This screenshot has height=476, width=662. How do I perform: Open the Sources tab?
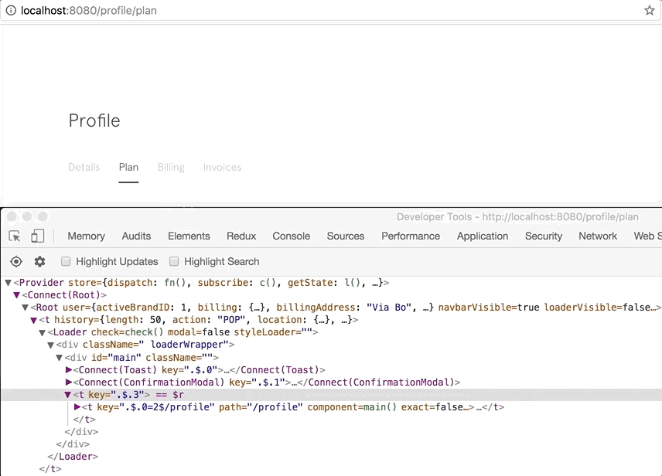point(346,236)
